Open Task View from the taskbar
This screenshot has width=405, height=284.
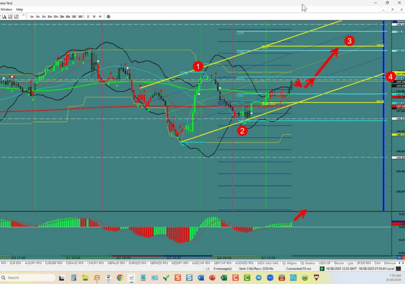tap(62, 278)
